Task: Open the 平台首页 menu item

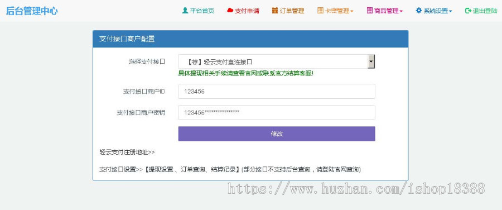Action: coord(198,11)
